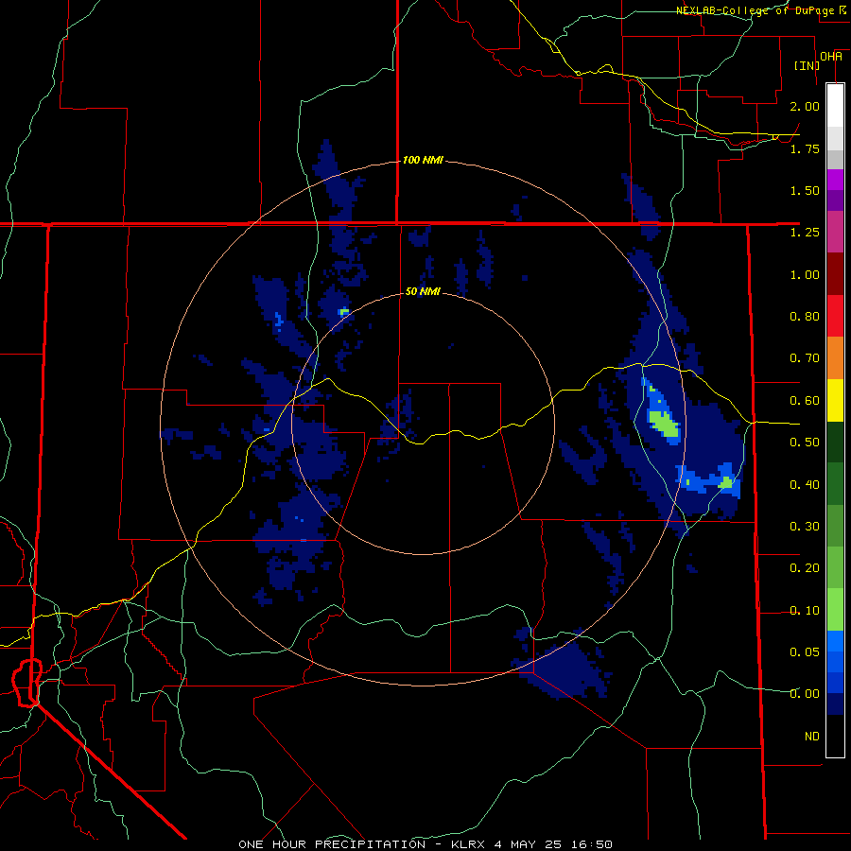Click the 1.50 legend value
Image resolution: width=851 pixels, height=851 pixels.
click(805, 190)
